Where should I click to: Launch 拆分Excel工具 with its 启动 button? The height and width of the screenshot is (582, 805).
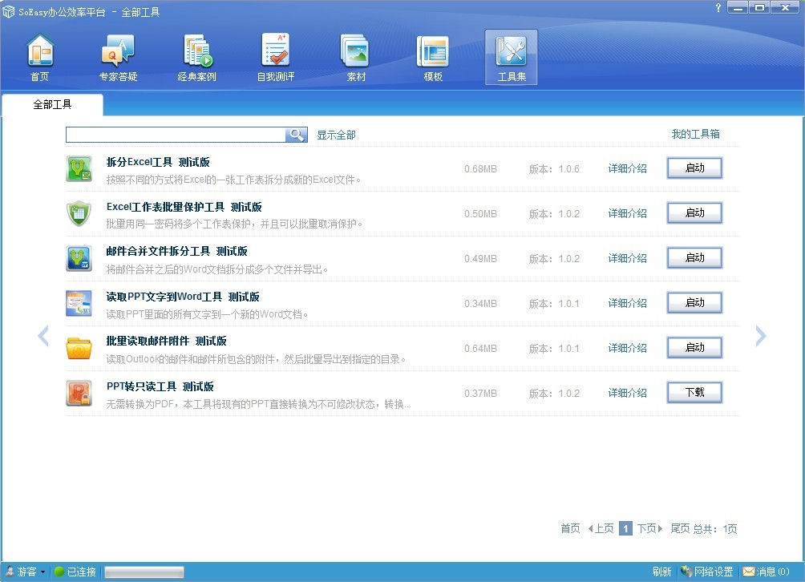(694, 168)
